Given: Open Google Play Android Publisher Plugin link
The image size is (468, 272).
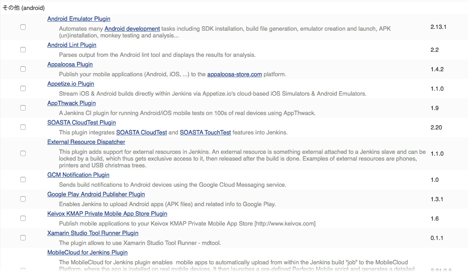Looking at the screenshot, I should coord(96,194).
